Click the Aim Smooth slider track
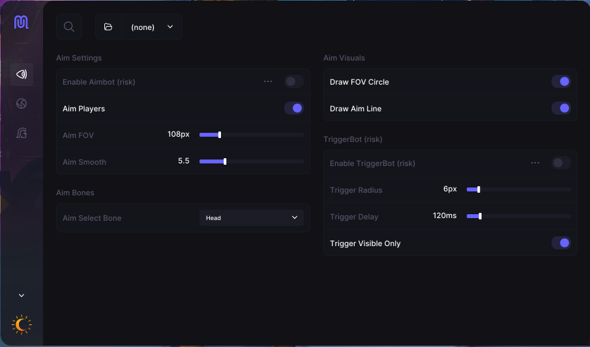590x347 pixels. pos(252,161)
